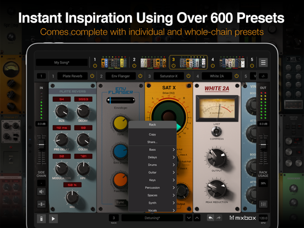Open the Plate Reverb slot name selector
This screenshot has width=304, height=228.
point(72,76)
